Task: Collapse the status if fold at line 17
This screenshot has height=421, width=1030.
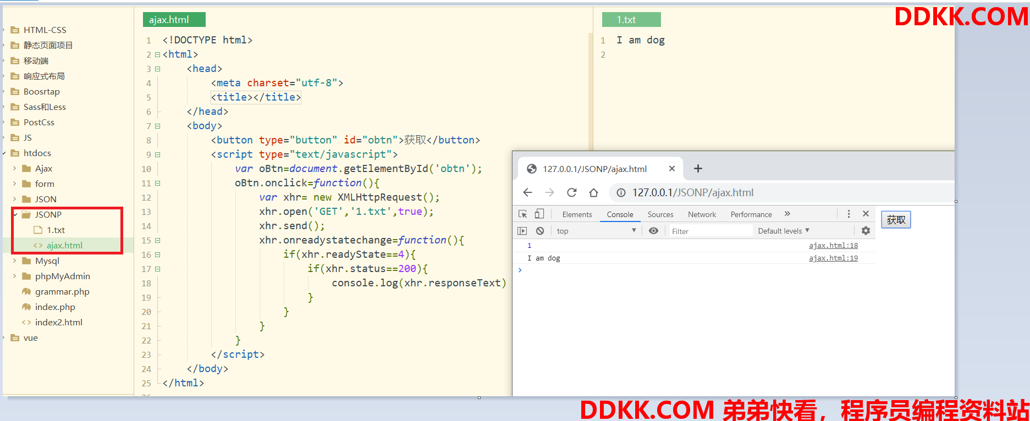Action: click(x=157, y=269)
